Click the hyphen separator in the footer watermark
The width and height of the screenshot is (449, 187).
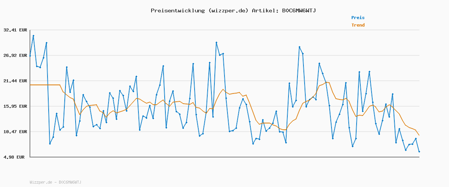[55, 182]
